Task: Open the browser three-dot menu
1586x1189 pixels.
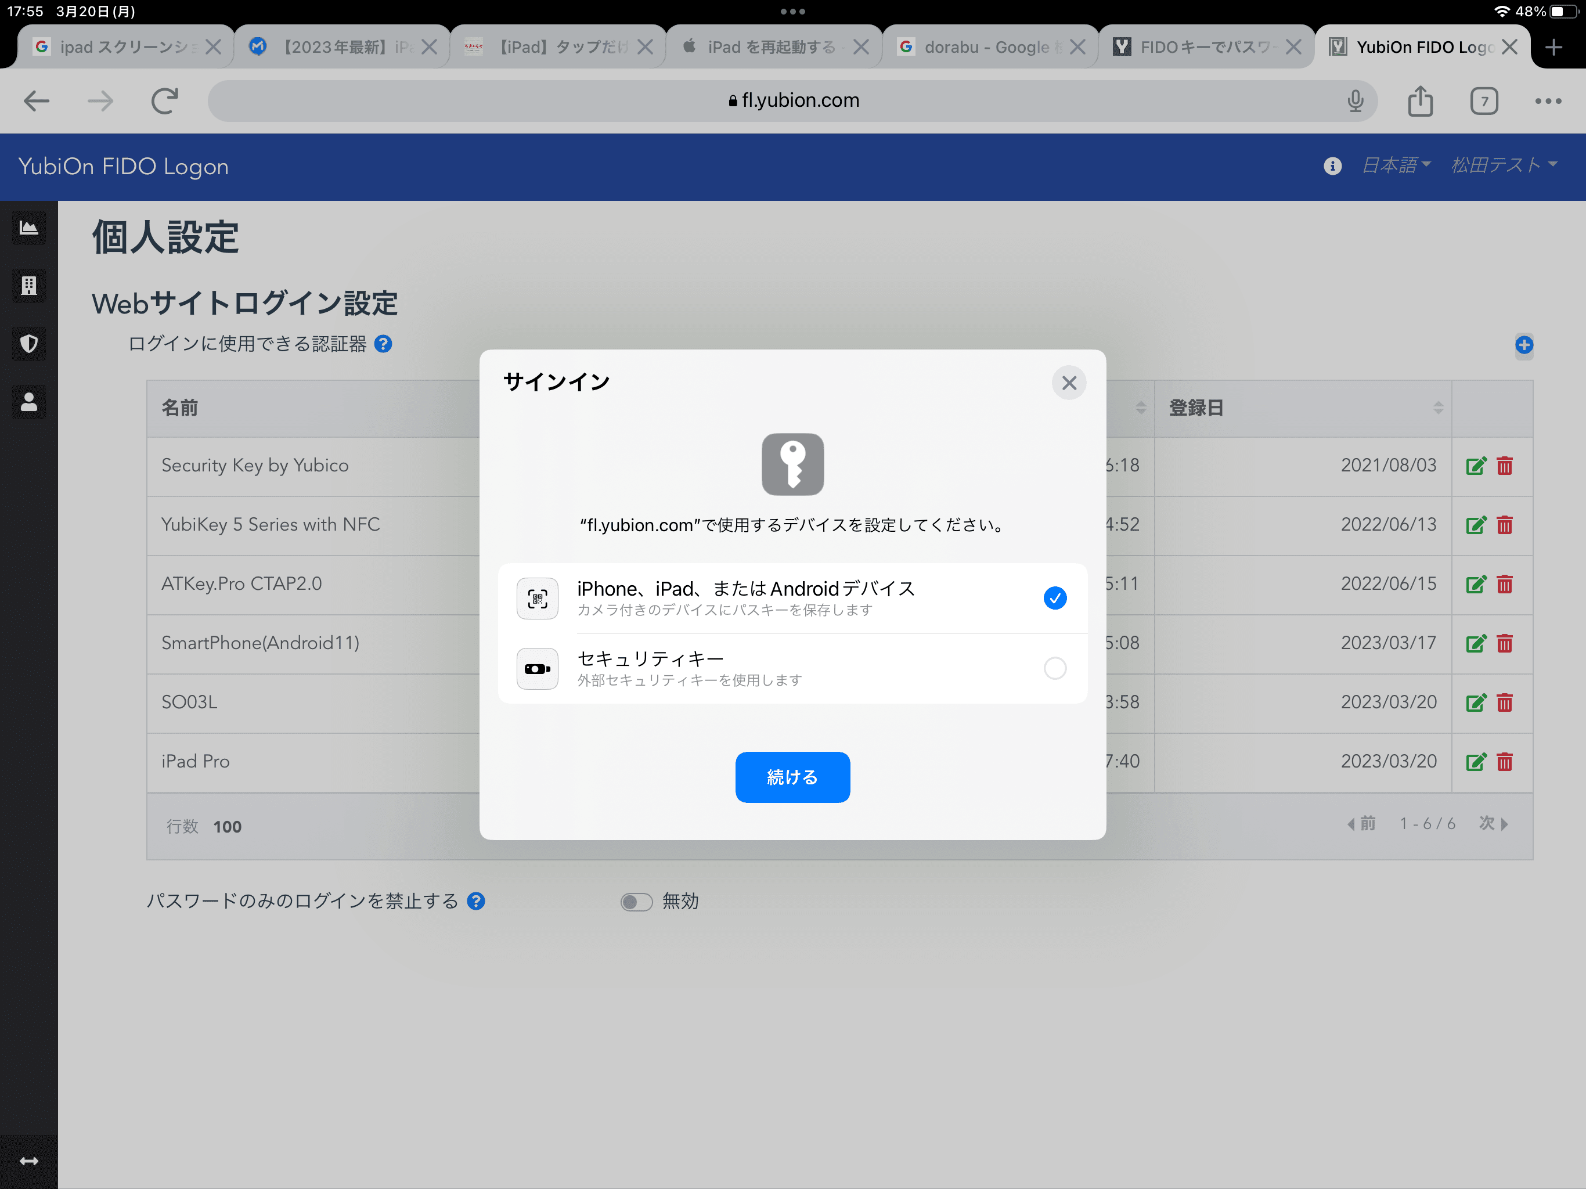Action: coord(1548,101)
